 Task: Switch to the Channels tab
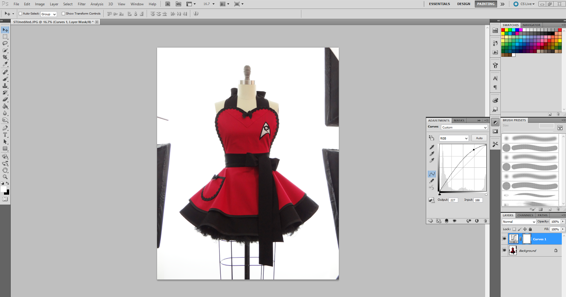coord(525,215)
